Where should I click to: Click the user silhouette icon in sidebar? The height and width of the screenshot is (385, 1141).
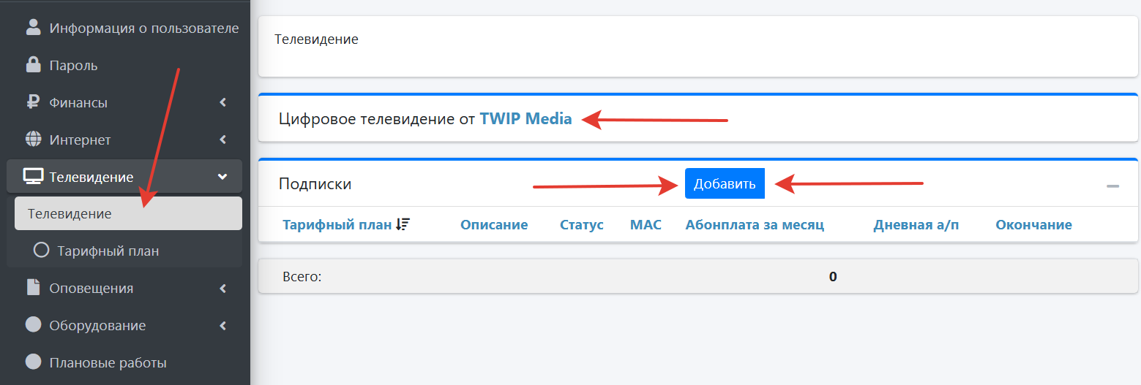[x=33, y=28]
